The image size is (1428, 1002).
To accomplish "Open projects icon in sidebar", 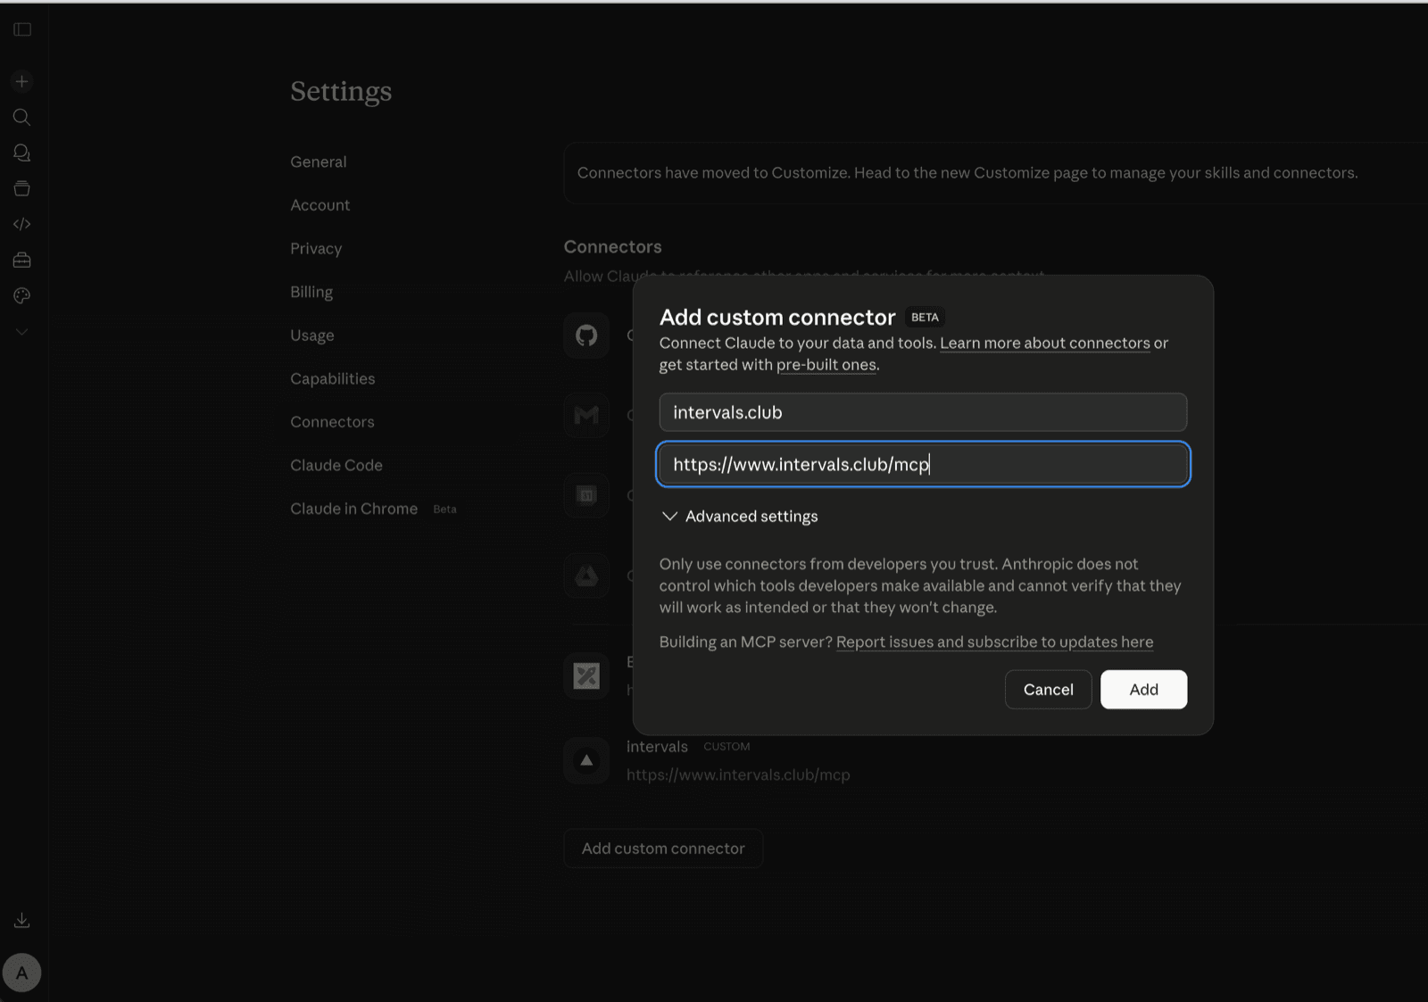I will tap(22, 188).
